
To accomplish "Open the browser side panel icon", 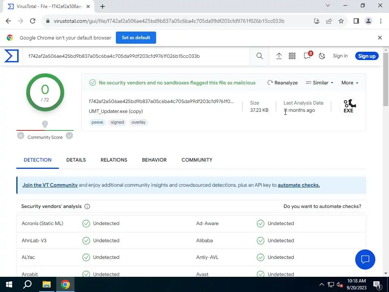I will click(356, 21).
